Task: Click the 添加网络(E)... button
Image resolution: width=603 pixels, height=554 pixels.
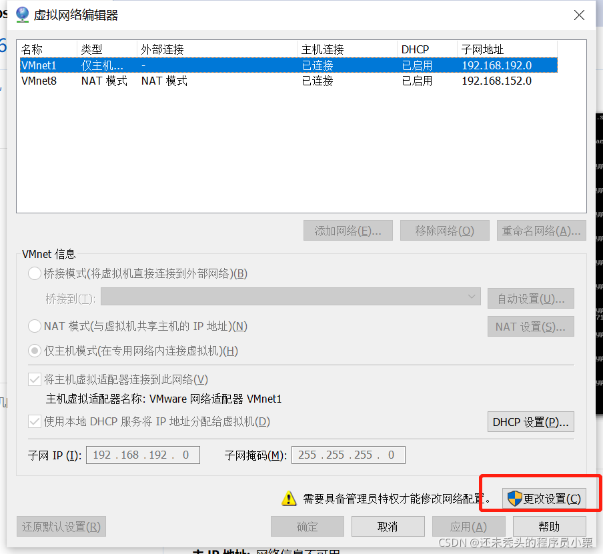Action: coord(348,231)
